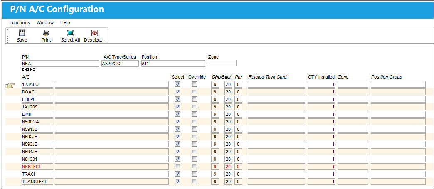Click A/C field 123ALO
Viewport: 434px width, 189px height.
tap(37, 84)
